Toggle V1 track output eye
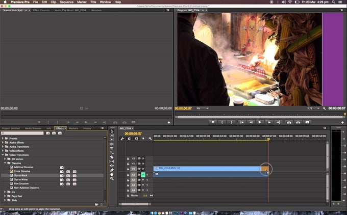The height and width of the screenshot is (215, 347). coord(143,169)
